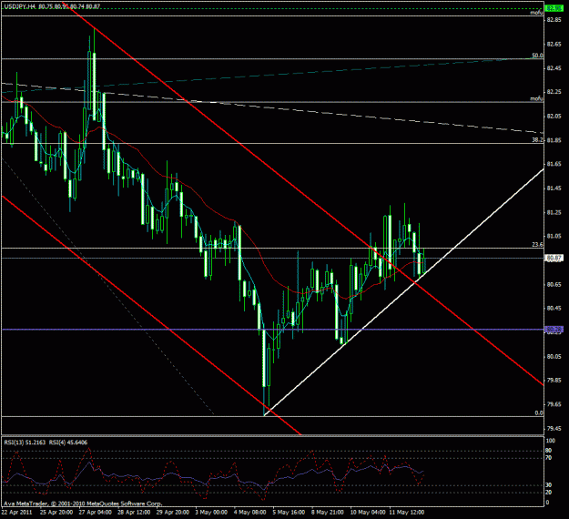Click the RSI scale value 100

(x=551, y=441)
